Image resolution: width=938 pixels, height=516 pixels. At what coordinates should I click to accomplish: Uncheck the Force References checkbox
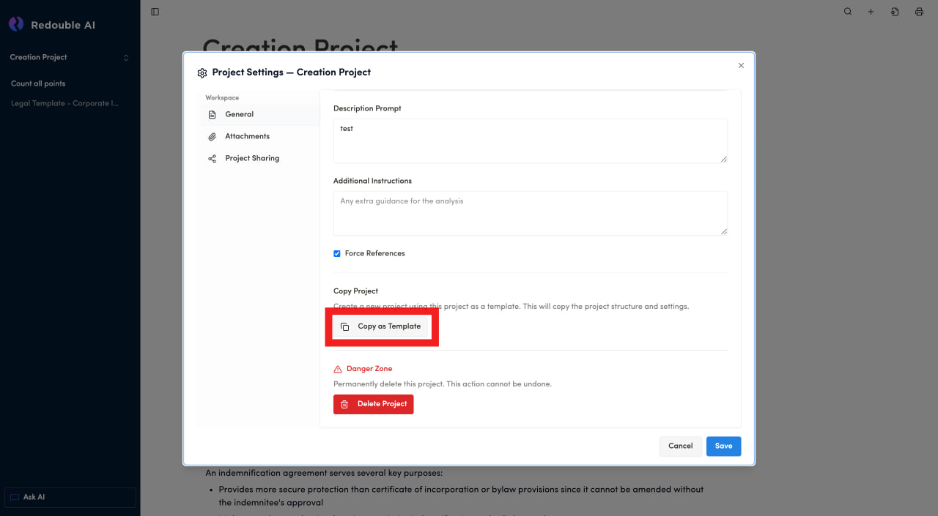click(337, 254)
